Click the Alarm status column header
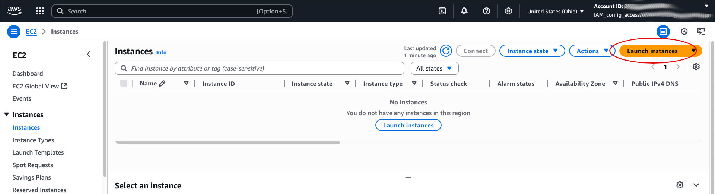715x194 pixels. tap(516, 84)
